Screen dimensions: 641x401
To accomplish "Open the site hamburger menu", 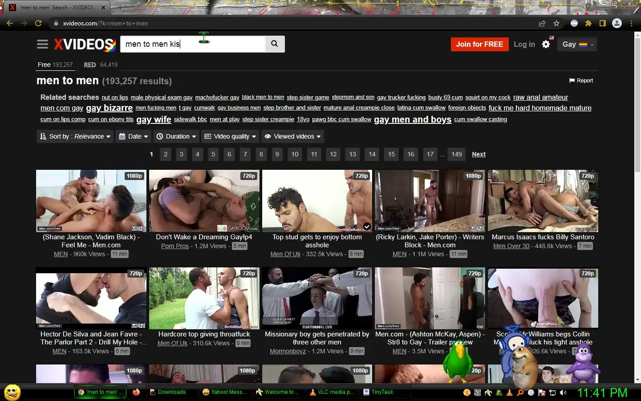I will click(x=42, y=44).
